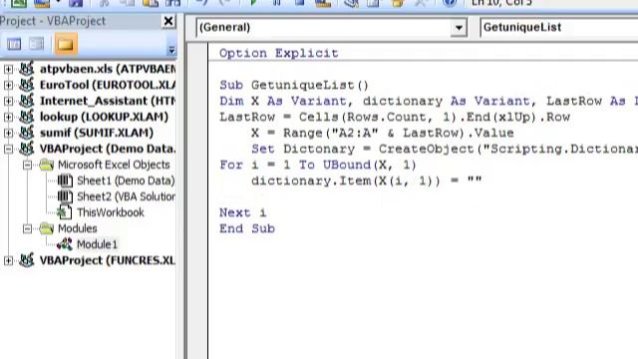Run the macro with the green play icon
The height and width of the screenshot is (359, 638).
[x=252, y=3]
